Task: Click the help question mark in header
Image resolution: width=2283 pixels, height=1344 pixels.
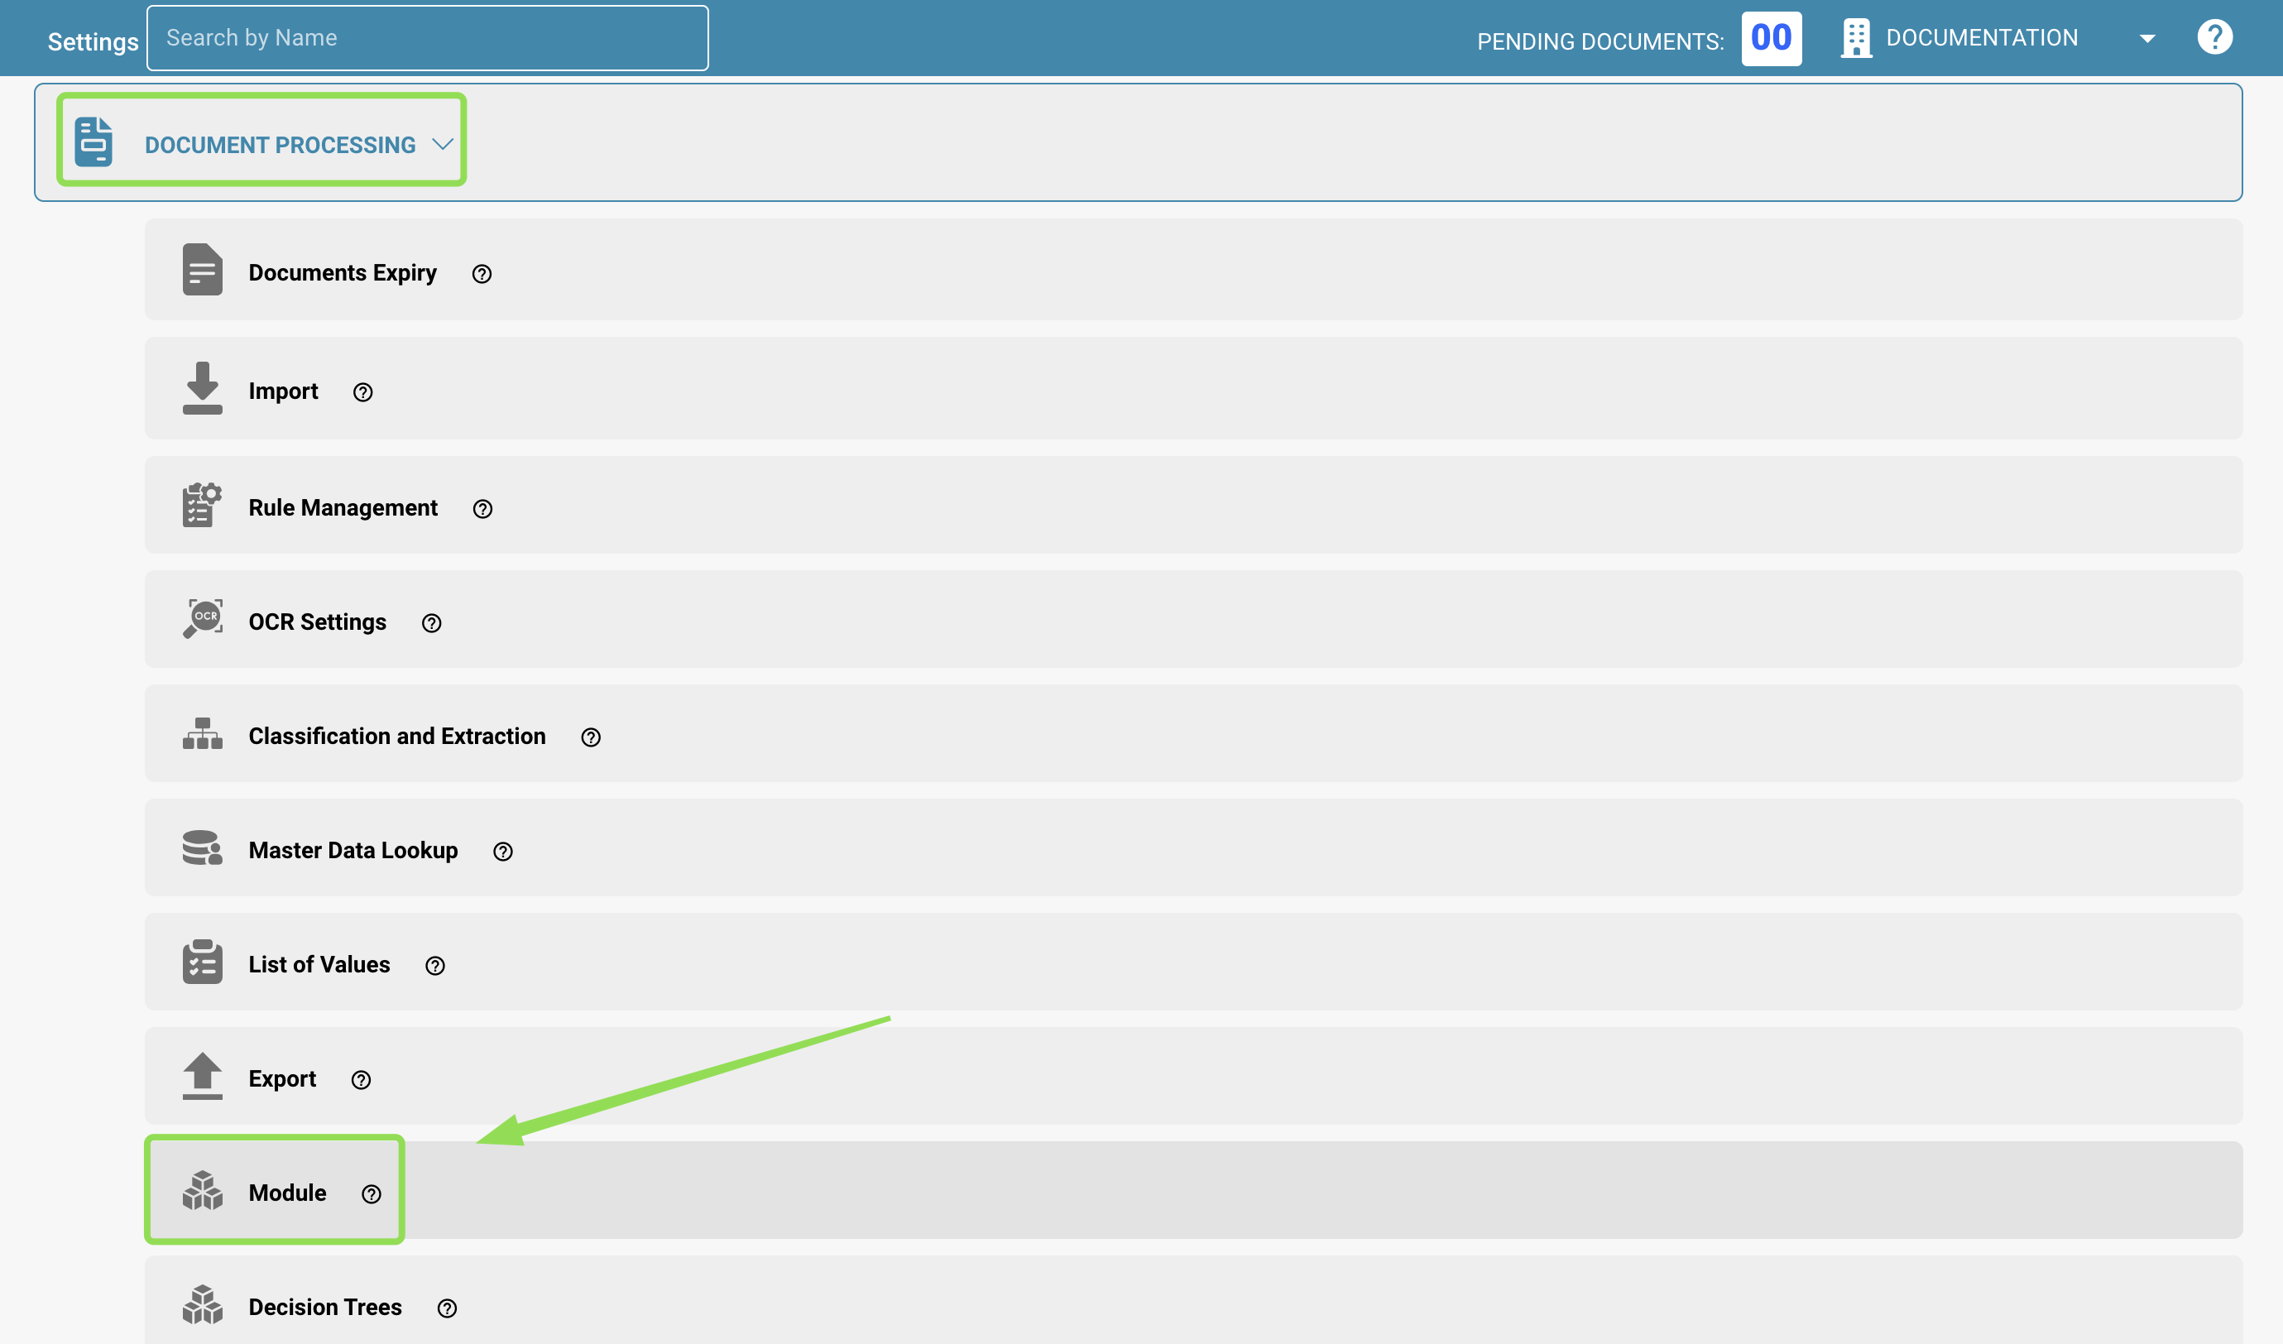Action: point(2214,37)
